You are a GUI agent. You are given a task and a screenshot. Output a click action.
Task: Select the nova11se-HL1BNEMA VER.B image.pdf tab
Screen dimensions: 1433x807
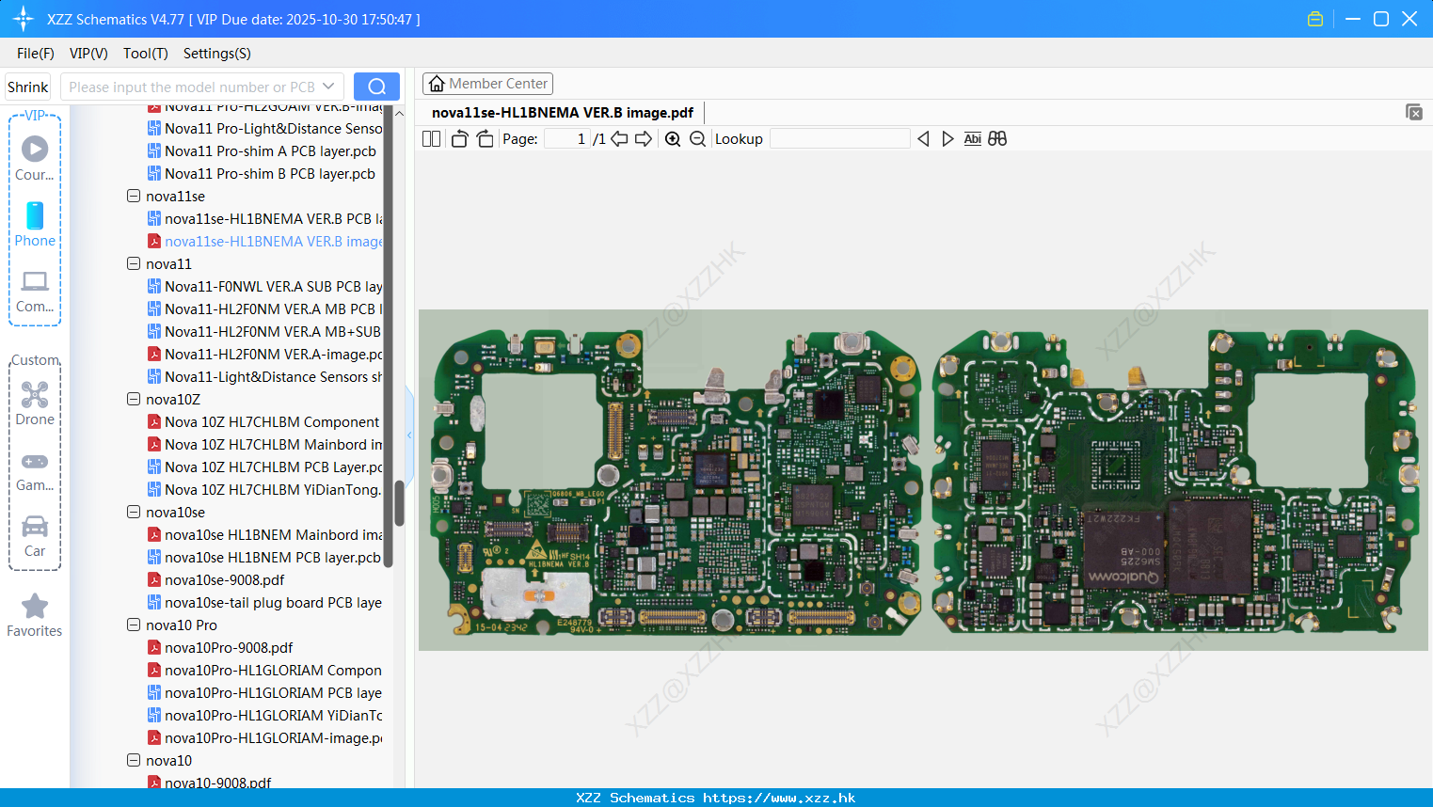coord(563,113)
